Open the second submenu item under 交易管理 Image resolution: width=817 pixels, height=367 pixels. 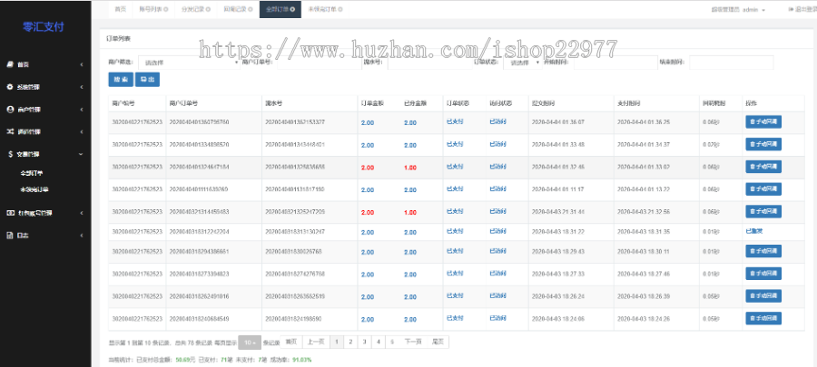34,189
